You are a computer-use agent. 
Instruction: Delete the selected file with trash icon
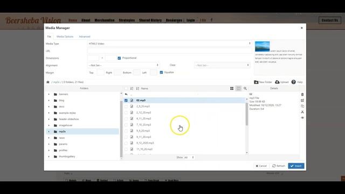click(302, 95)
